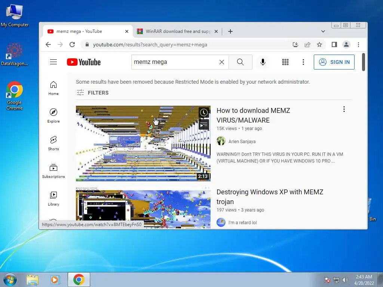383x287 pixels.
Task: Click the taskbar clock showing 2:43 AM
Action: pyautogui.click(x=364, y=280)
